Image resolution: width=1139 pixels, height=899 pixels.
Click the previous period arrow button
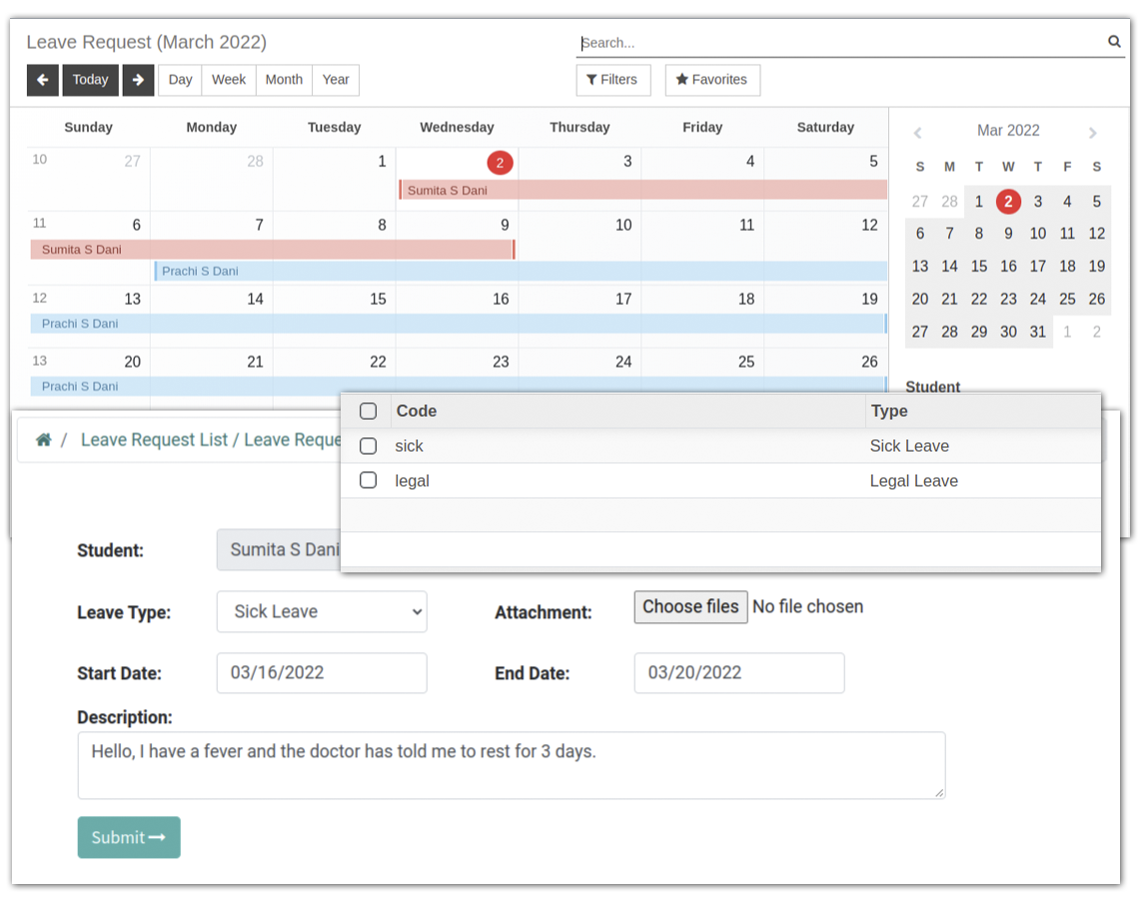[43, 80]
